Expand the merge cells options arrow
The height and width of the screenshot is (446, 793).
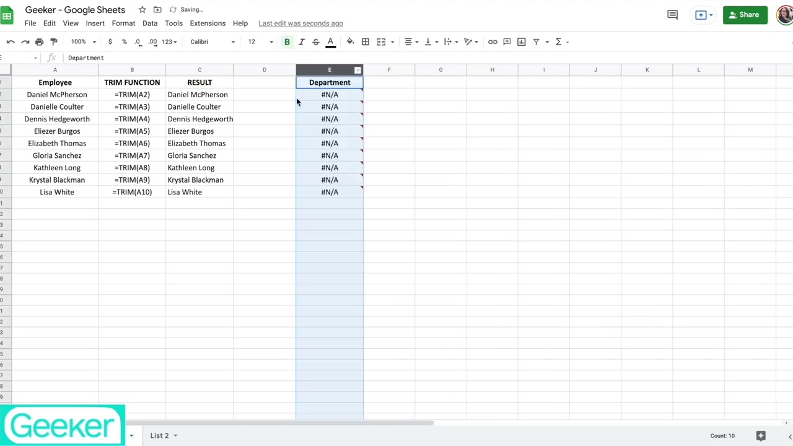tap(392, 42)
